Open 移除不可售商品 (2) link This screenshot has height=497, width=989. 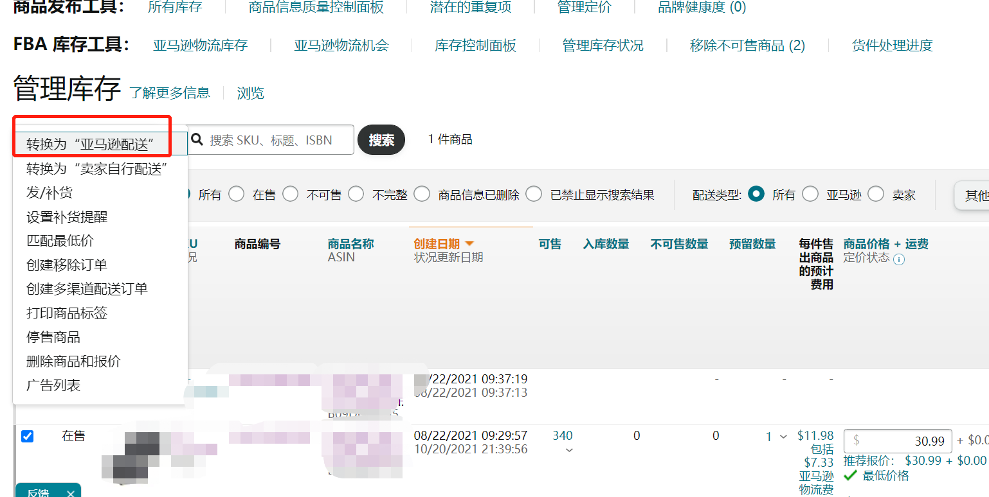click(x=747, y=46)
